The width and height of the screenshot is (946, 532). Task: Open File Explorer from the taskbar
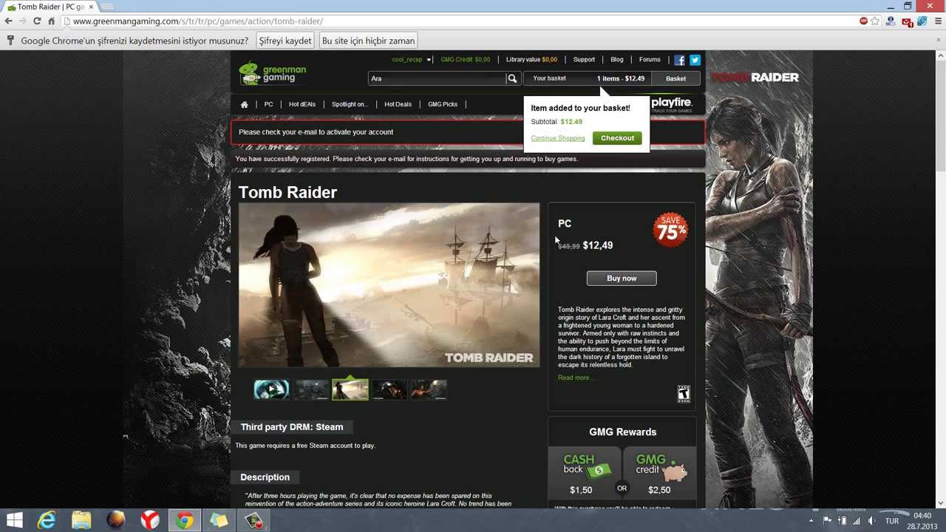pos(81,520)
